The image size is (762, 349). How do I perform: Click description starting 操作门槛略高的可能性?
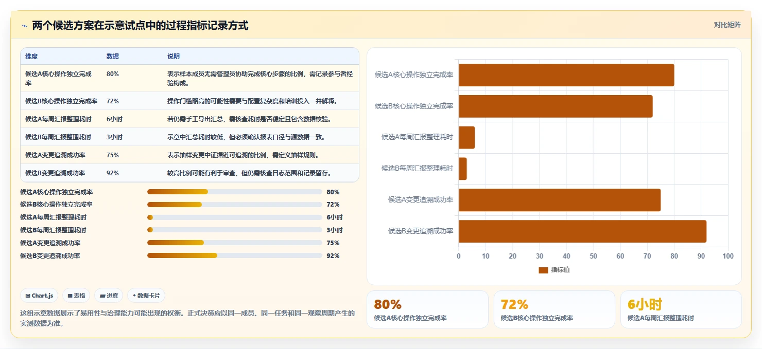pos(252,101)
